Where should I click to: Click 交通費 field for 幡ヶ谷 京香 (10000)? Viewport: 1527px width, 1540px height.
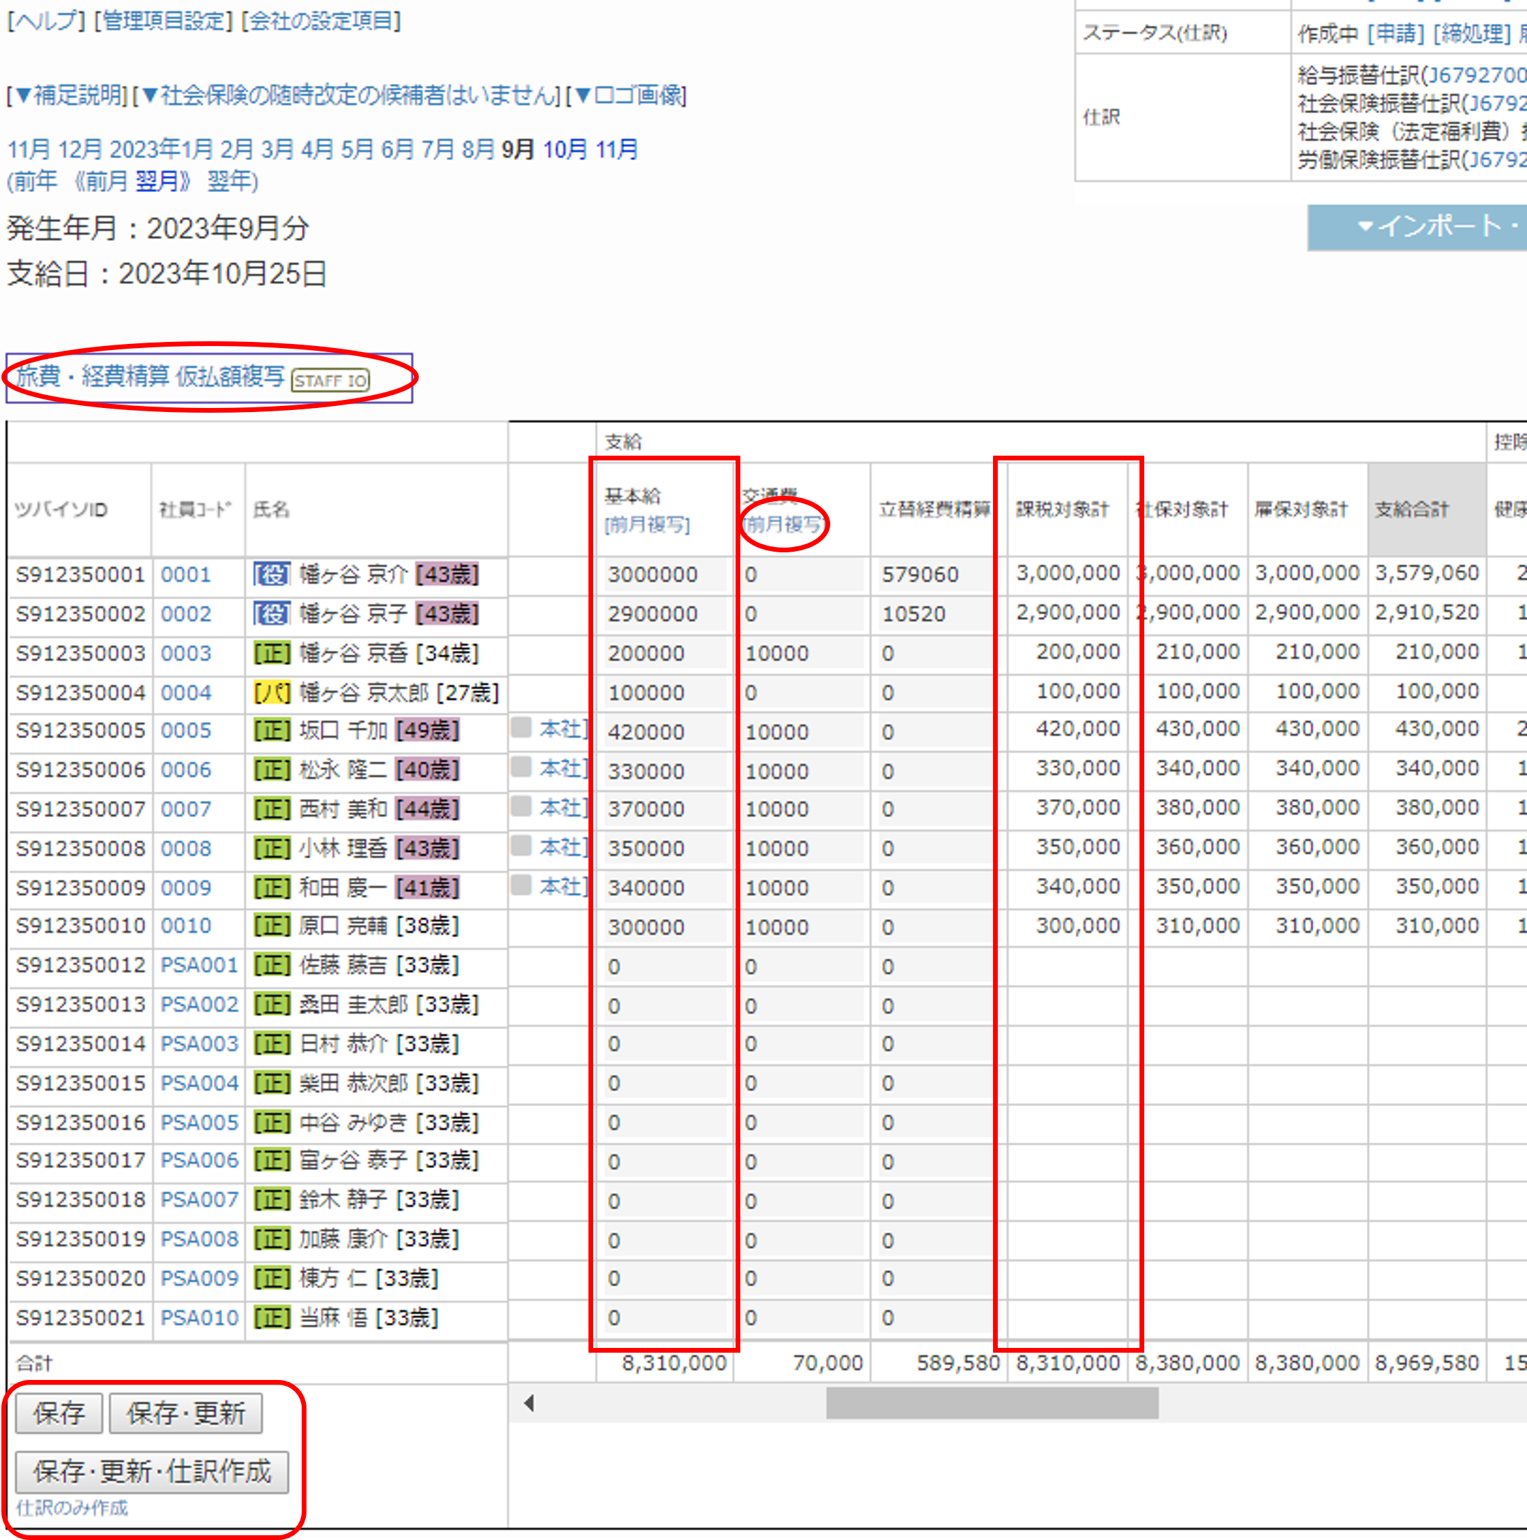pos(802,654)
